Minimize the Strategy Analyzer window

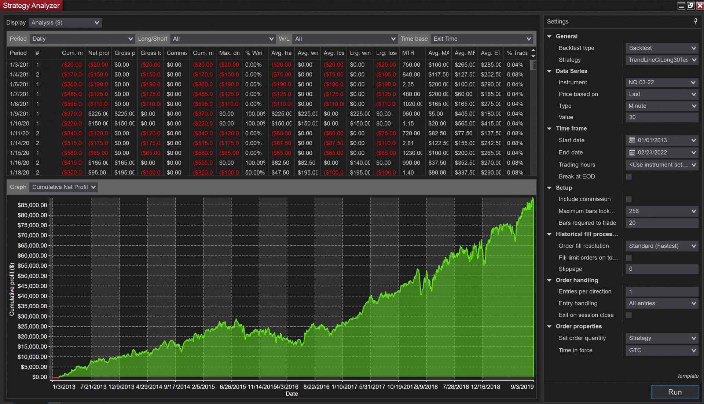[x=681, y=5]
